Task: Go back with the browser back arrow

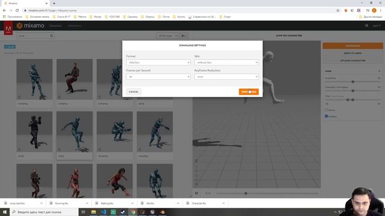Action: point(4,11)
